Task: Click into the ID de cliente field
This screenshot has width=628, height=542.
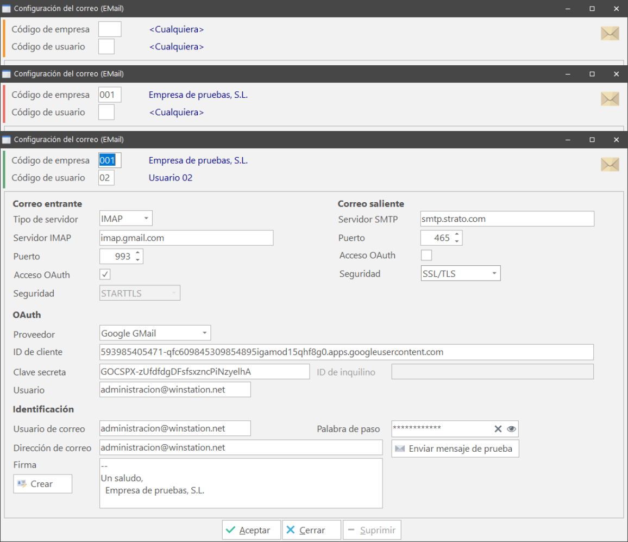Action: point(346,352)
